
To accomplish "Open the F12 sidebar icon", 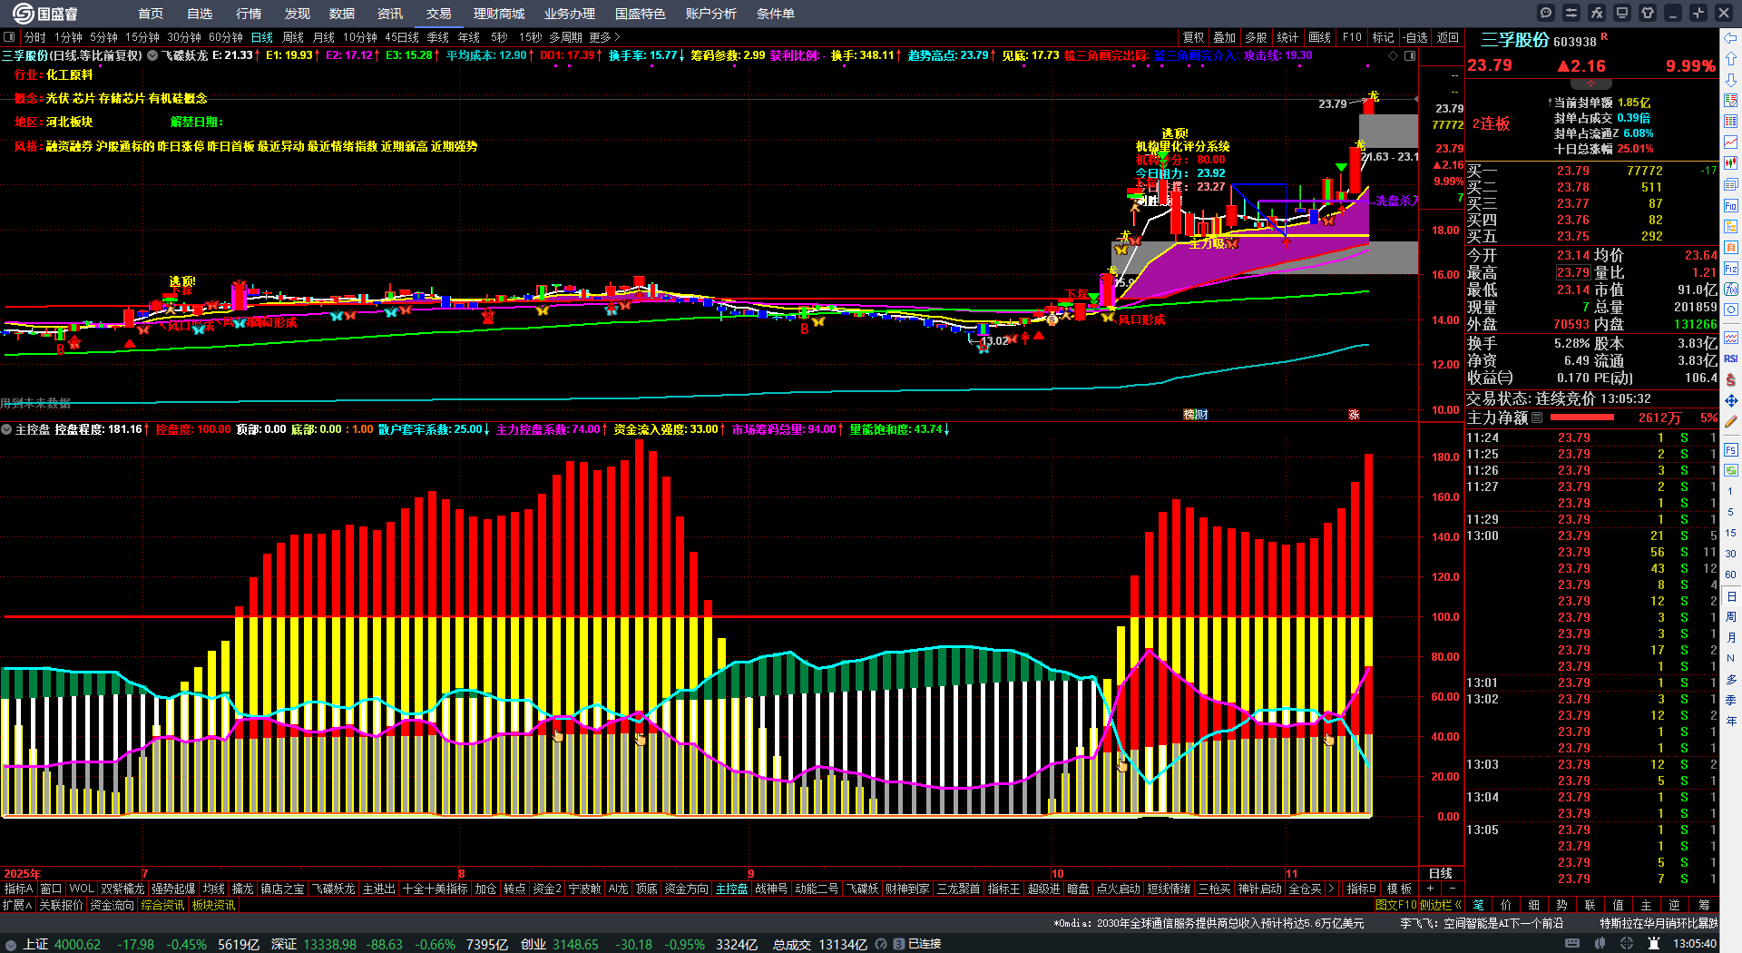I will point(1731,269).
